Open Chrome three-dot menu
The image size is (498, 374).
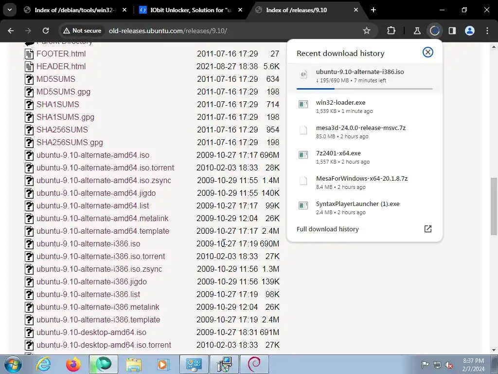(x=487, y=31)
